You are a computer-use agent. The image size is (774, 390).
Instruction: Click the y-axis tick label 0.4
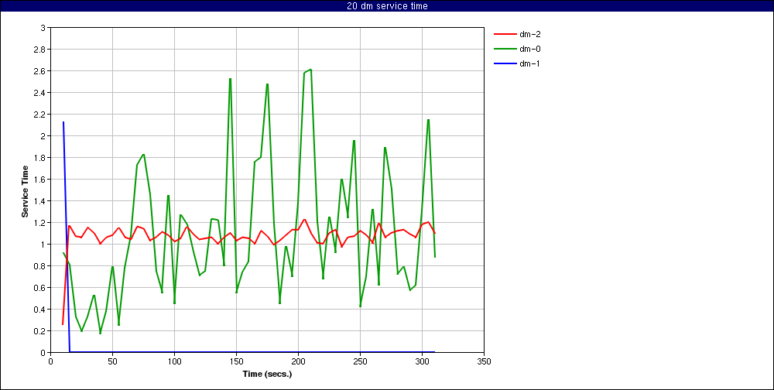40,310
